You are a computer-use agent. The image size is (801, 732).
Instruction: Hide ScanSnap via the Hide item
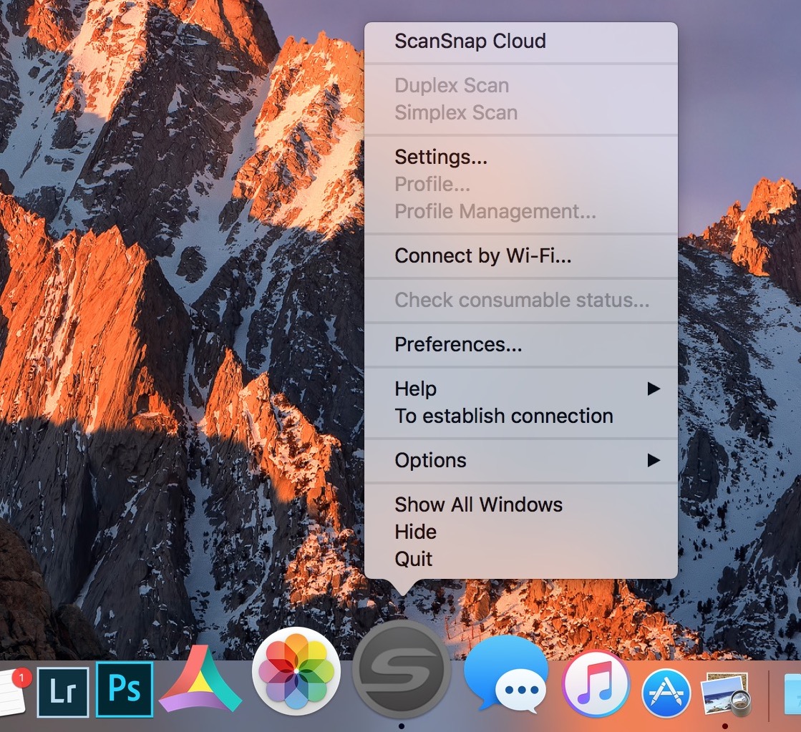click(521, 532)
